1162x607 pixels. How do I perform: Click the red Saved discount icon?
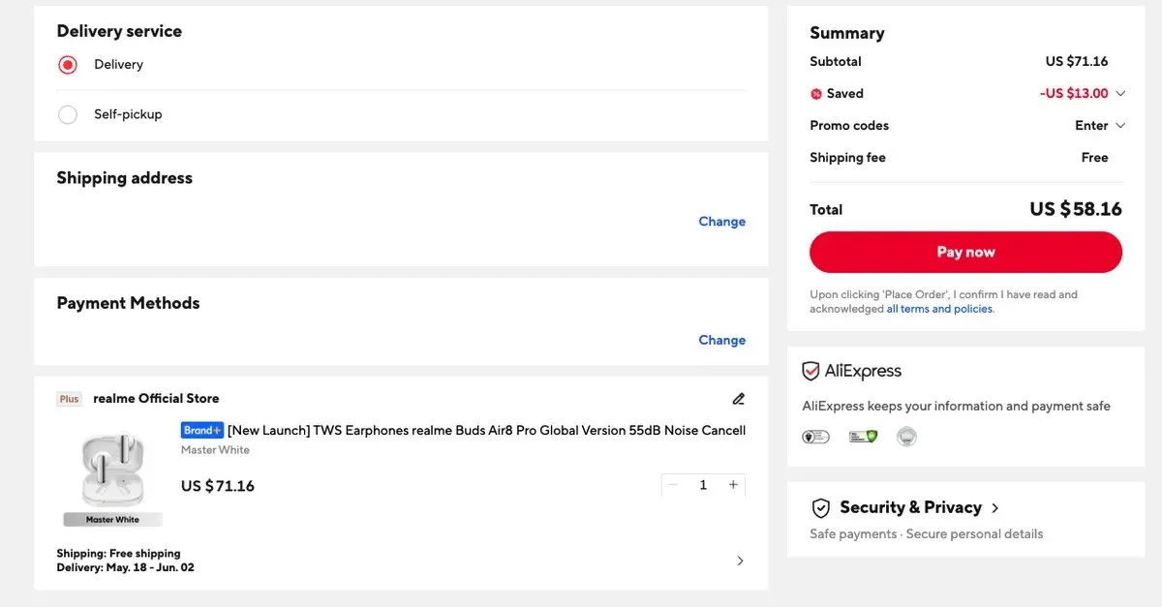pyautogui.click(x=816, y=94)
